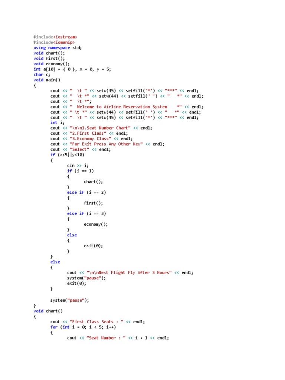The height and width of the screenshot is (380, 285).
Task: Click the "cin >> i;" line
Action: click(x=78, y=166)
